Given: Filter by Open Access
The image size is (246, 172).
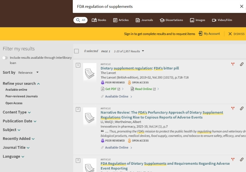Looking at the screenshot, I should click(x=14, y=103).
